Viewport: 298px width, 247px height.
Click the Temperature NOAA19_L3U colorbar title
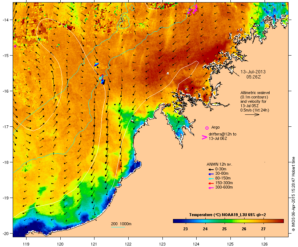(x=227, y=215)
